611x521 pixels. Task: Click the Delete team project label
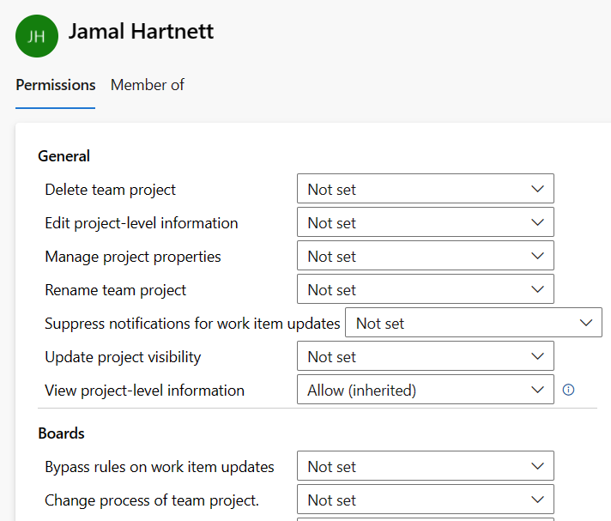click(x=111, y=190)
